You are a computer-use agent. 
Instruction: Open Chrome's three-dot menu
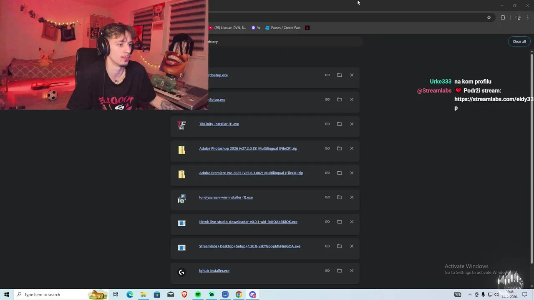click(x=528, y=17)
